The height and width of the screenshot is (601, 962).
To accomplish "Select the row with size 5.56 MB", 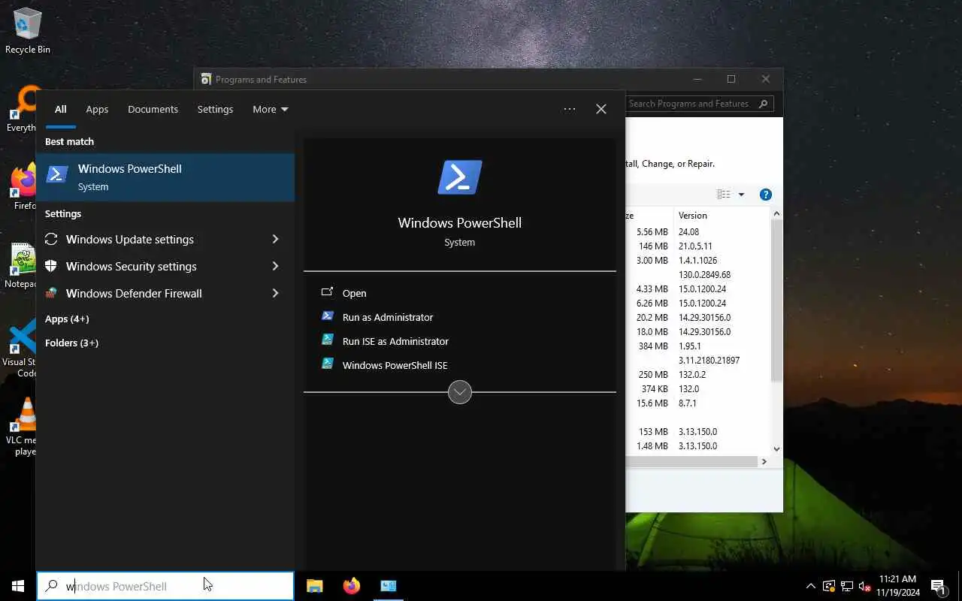I will [x=698, y=232].
